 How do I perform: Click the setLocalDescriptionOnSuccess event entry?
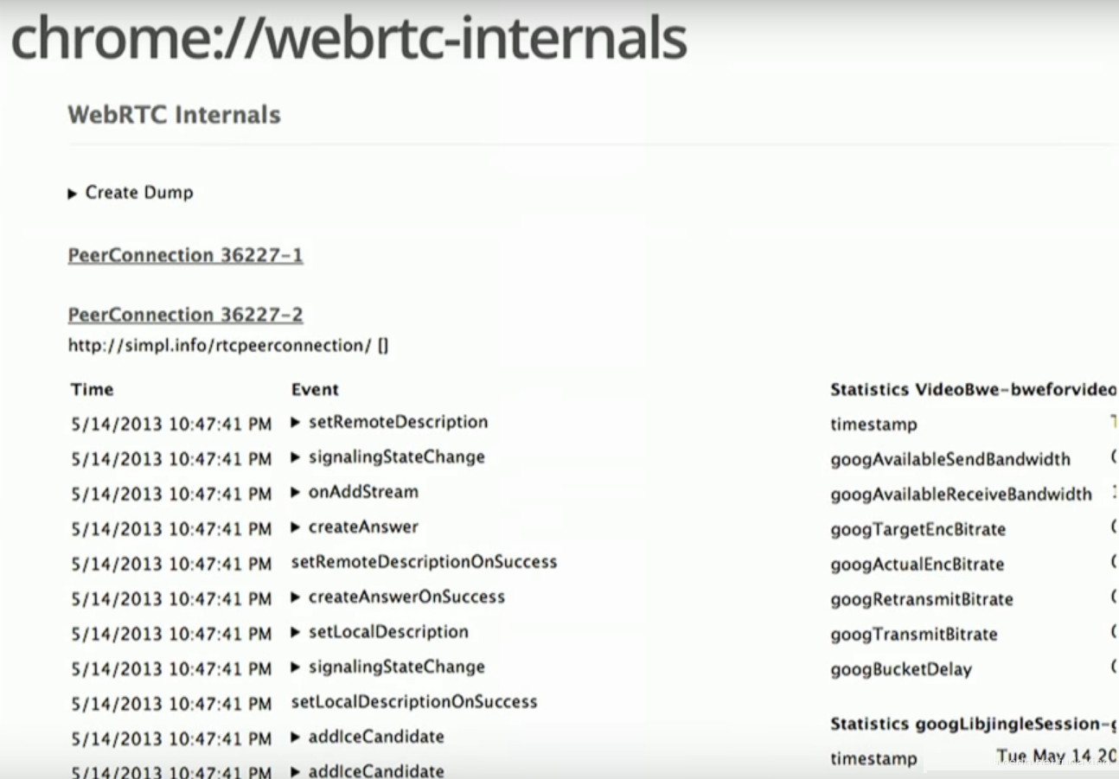pyautogui.click(x=414, y=702)
